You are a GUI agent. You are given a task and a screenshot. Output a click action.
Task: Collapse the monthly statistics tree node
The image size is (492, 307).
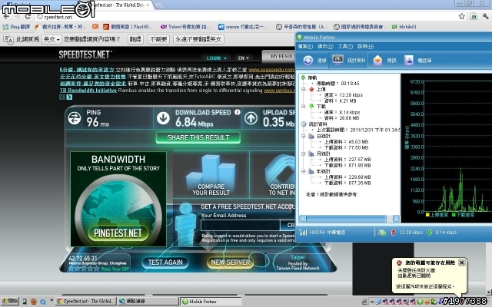pos(304,153)
